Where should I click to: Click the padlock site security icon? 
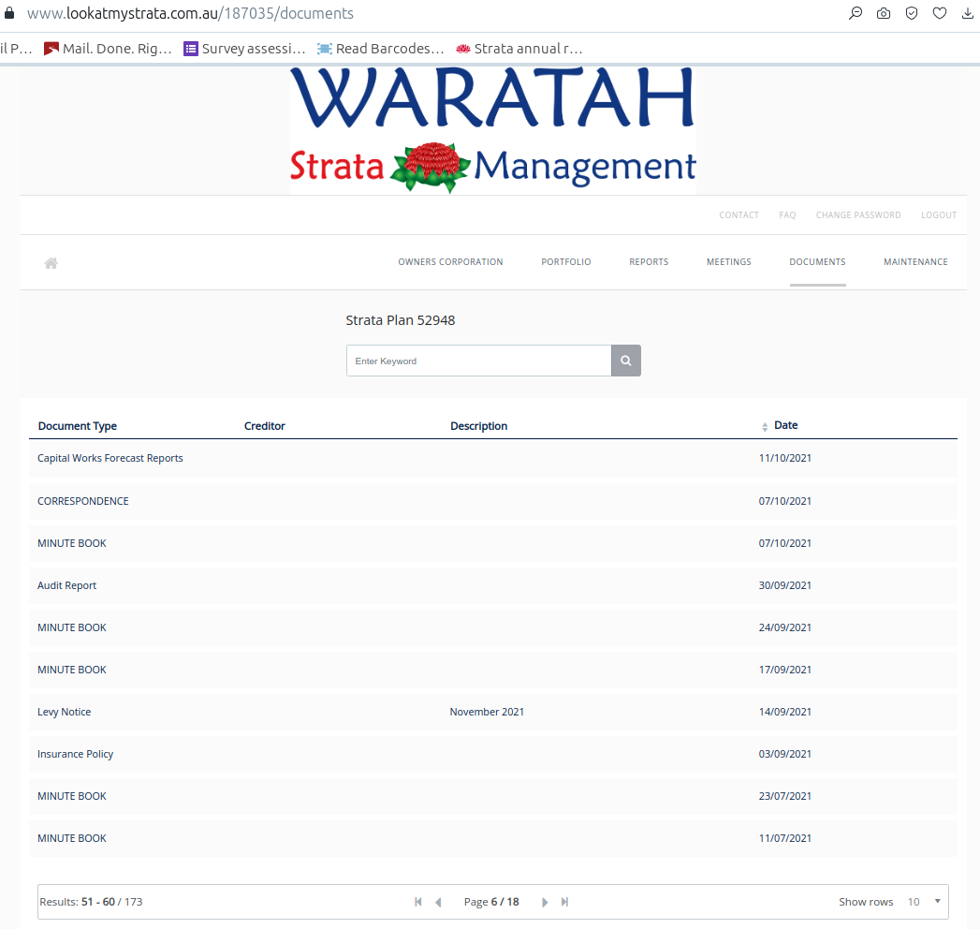9,12
